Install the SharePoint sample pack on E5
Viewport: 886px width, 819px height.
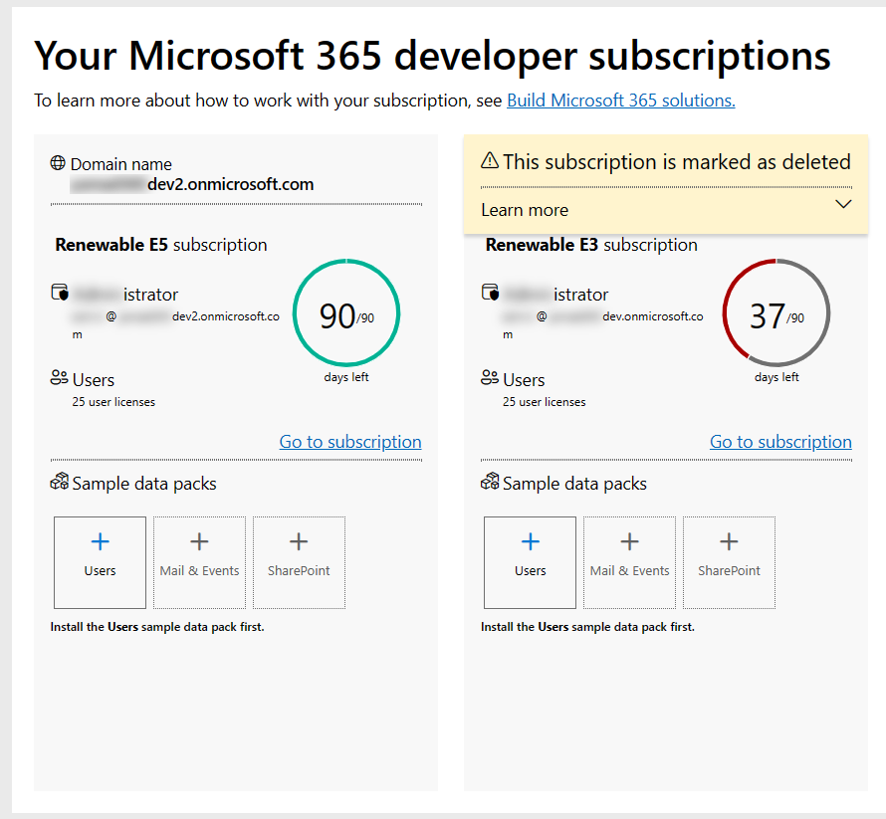(x=299, y=562)
